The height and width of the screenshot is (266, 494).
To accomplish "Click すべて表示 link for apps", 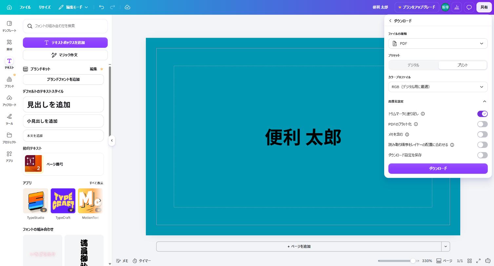I will 96,183.
